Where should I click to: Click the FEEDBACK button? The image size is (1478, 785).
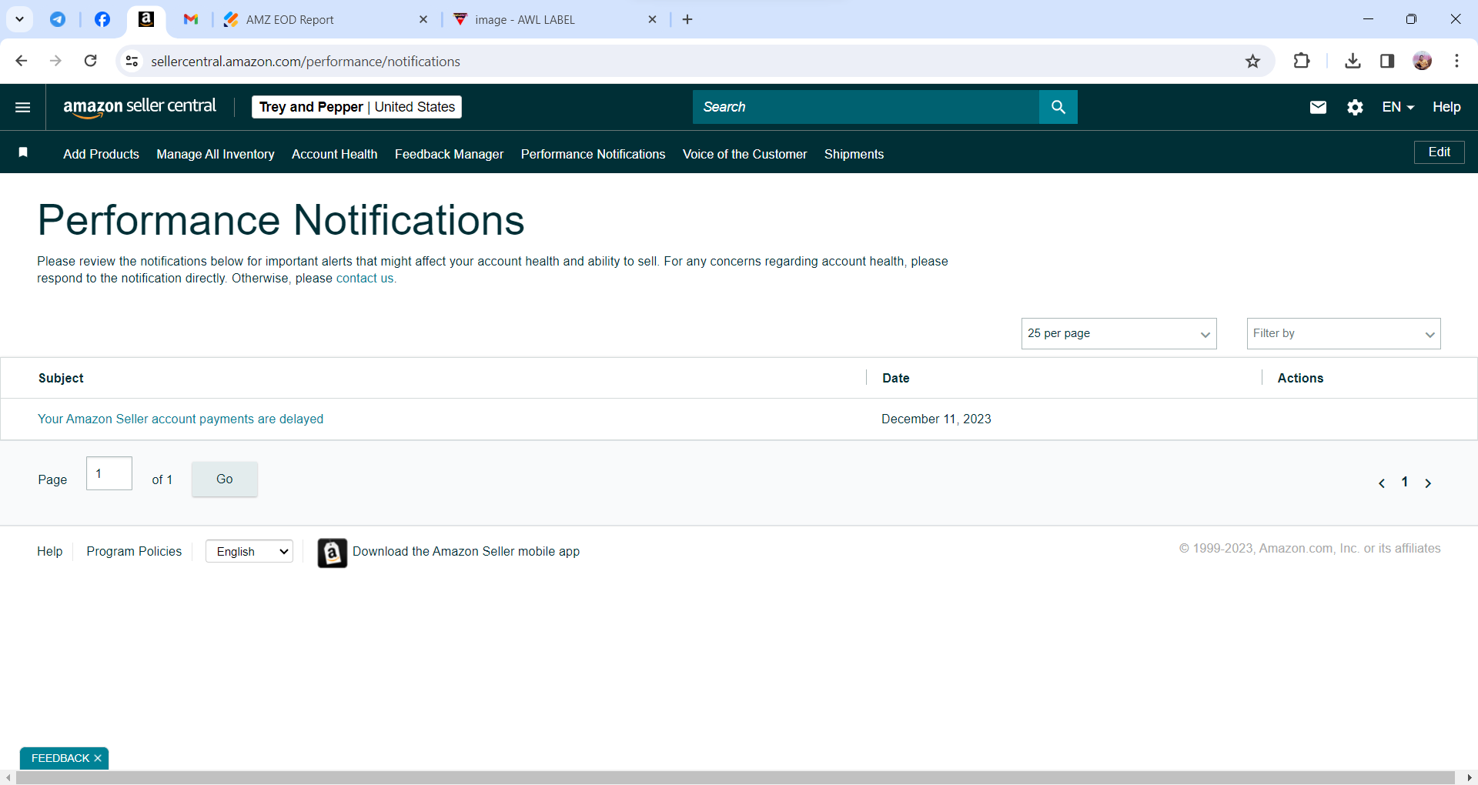pos(60,758)
